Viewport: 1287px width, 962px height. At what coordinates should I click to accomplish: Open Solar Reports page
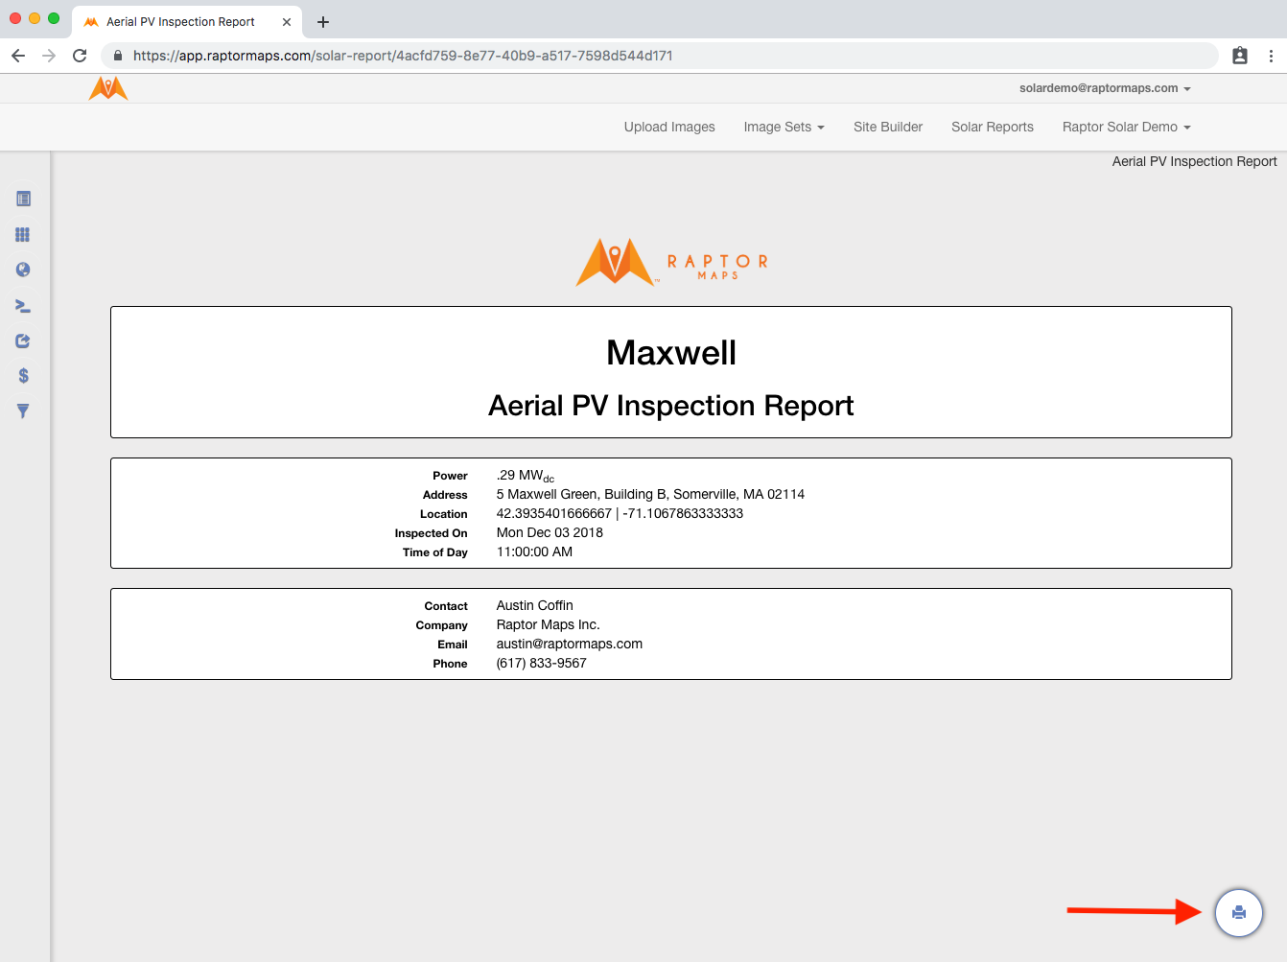[x=993, y=127]
